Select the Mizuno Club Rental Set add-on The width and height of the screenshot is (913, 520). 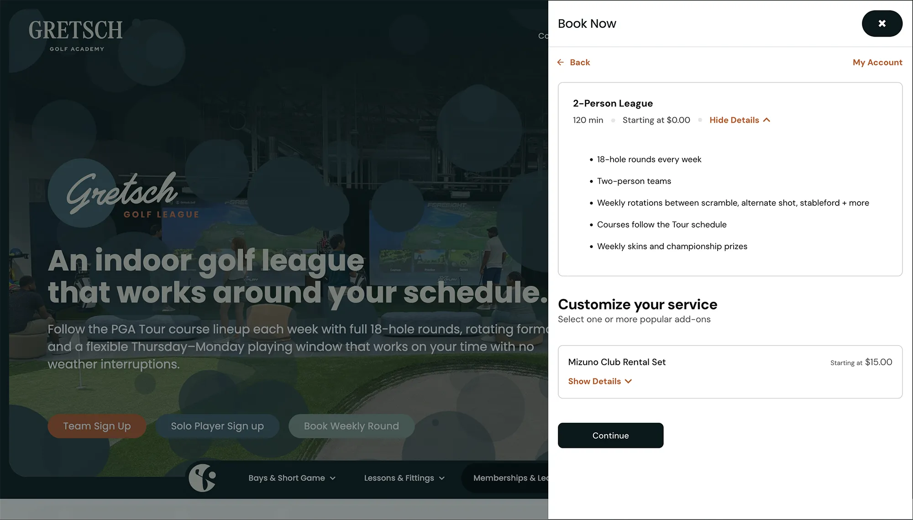tap(730, 372)
